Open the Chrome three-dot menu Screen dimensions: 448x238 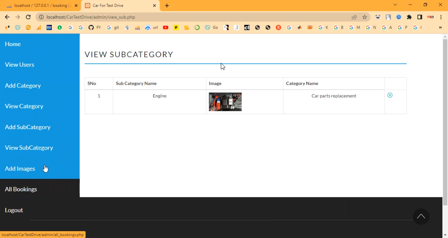[441, 17]
